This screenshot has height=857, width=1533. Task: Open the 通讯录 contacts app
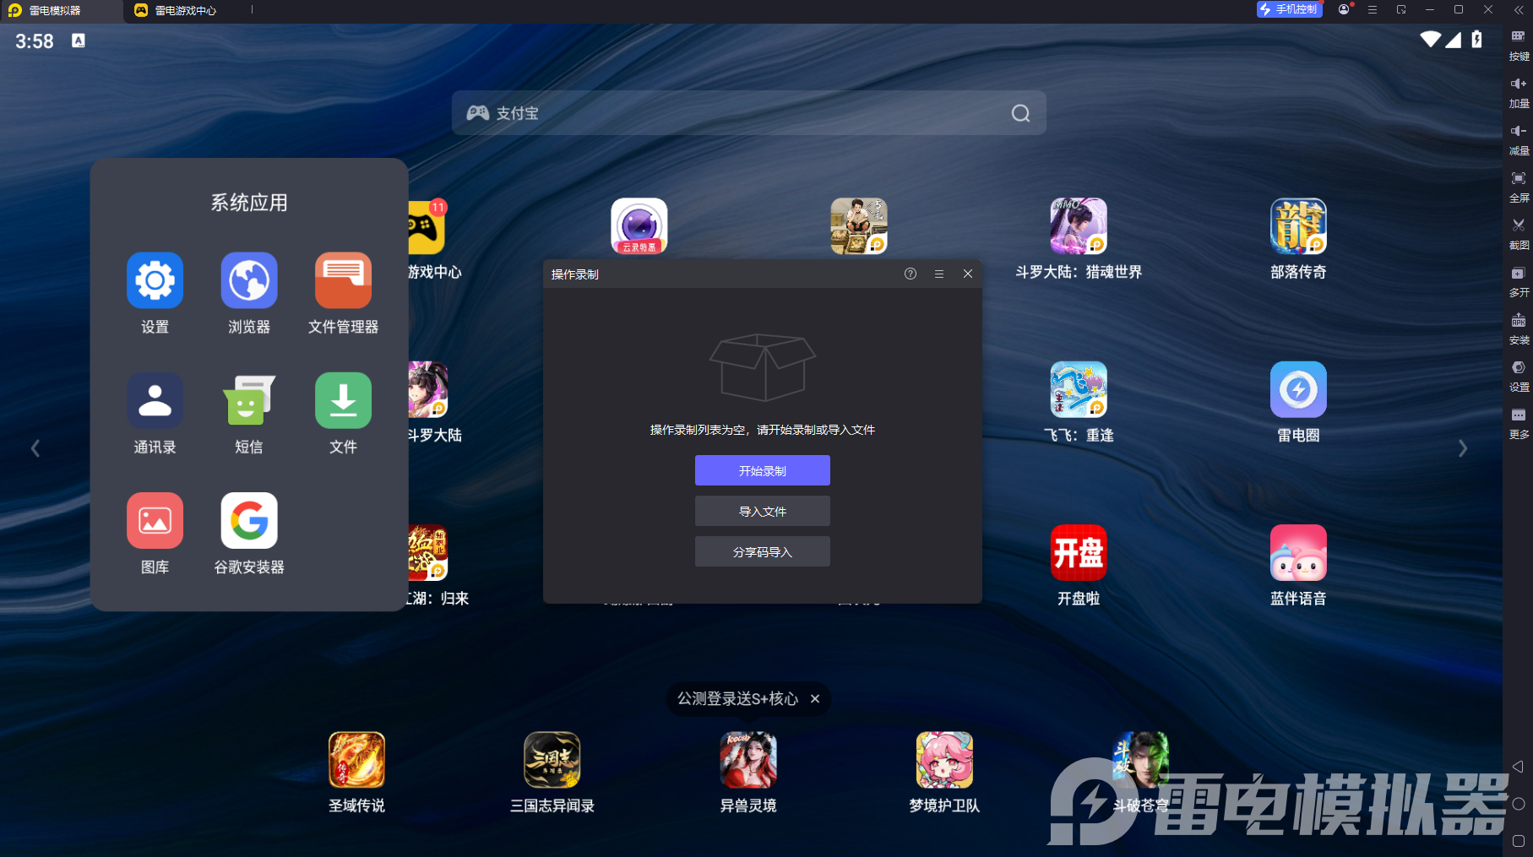point(155,401)
